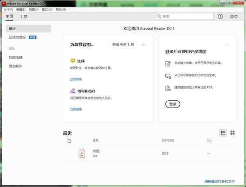
Task: Open the 编辑(E) menu
Action: (21, 9)
